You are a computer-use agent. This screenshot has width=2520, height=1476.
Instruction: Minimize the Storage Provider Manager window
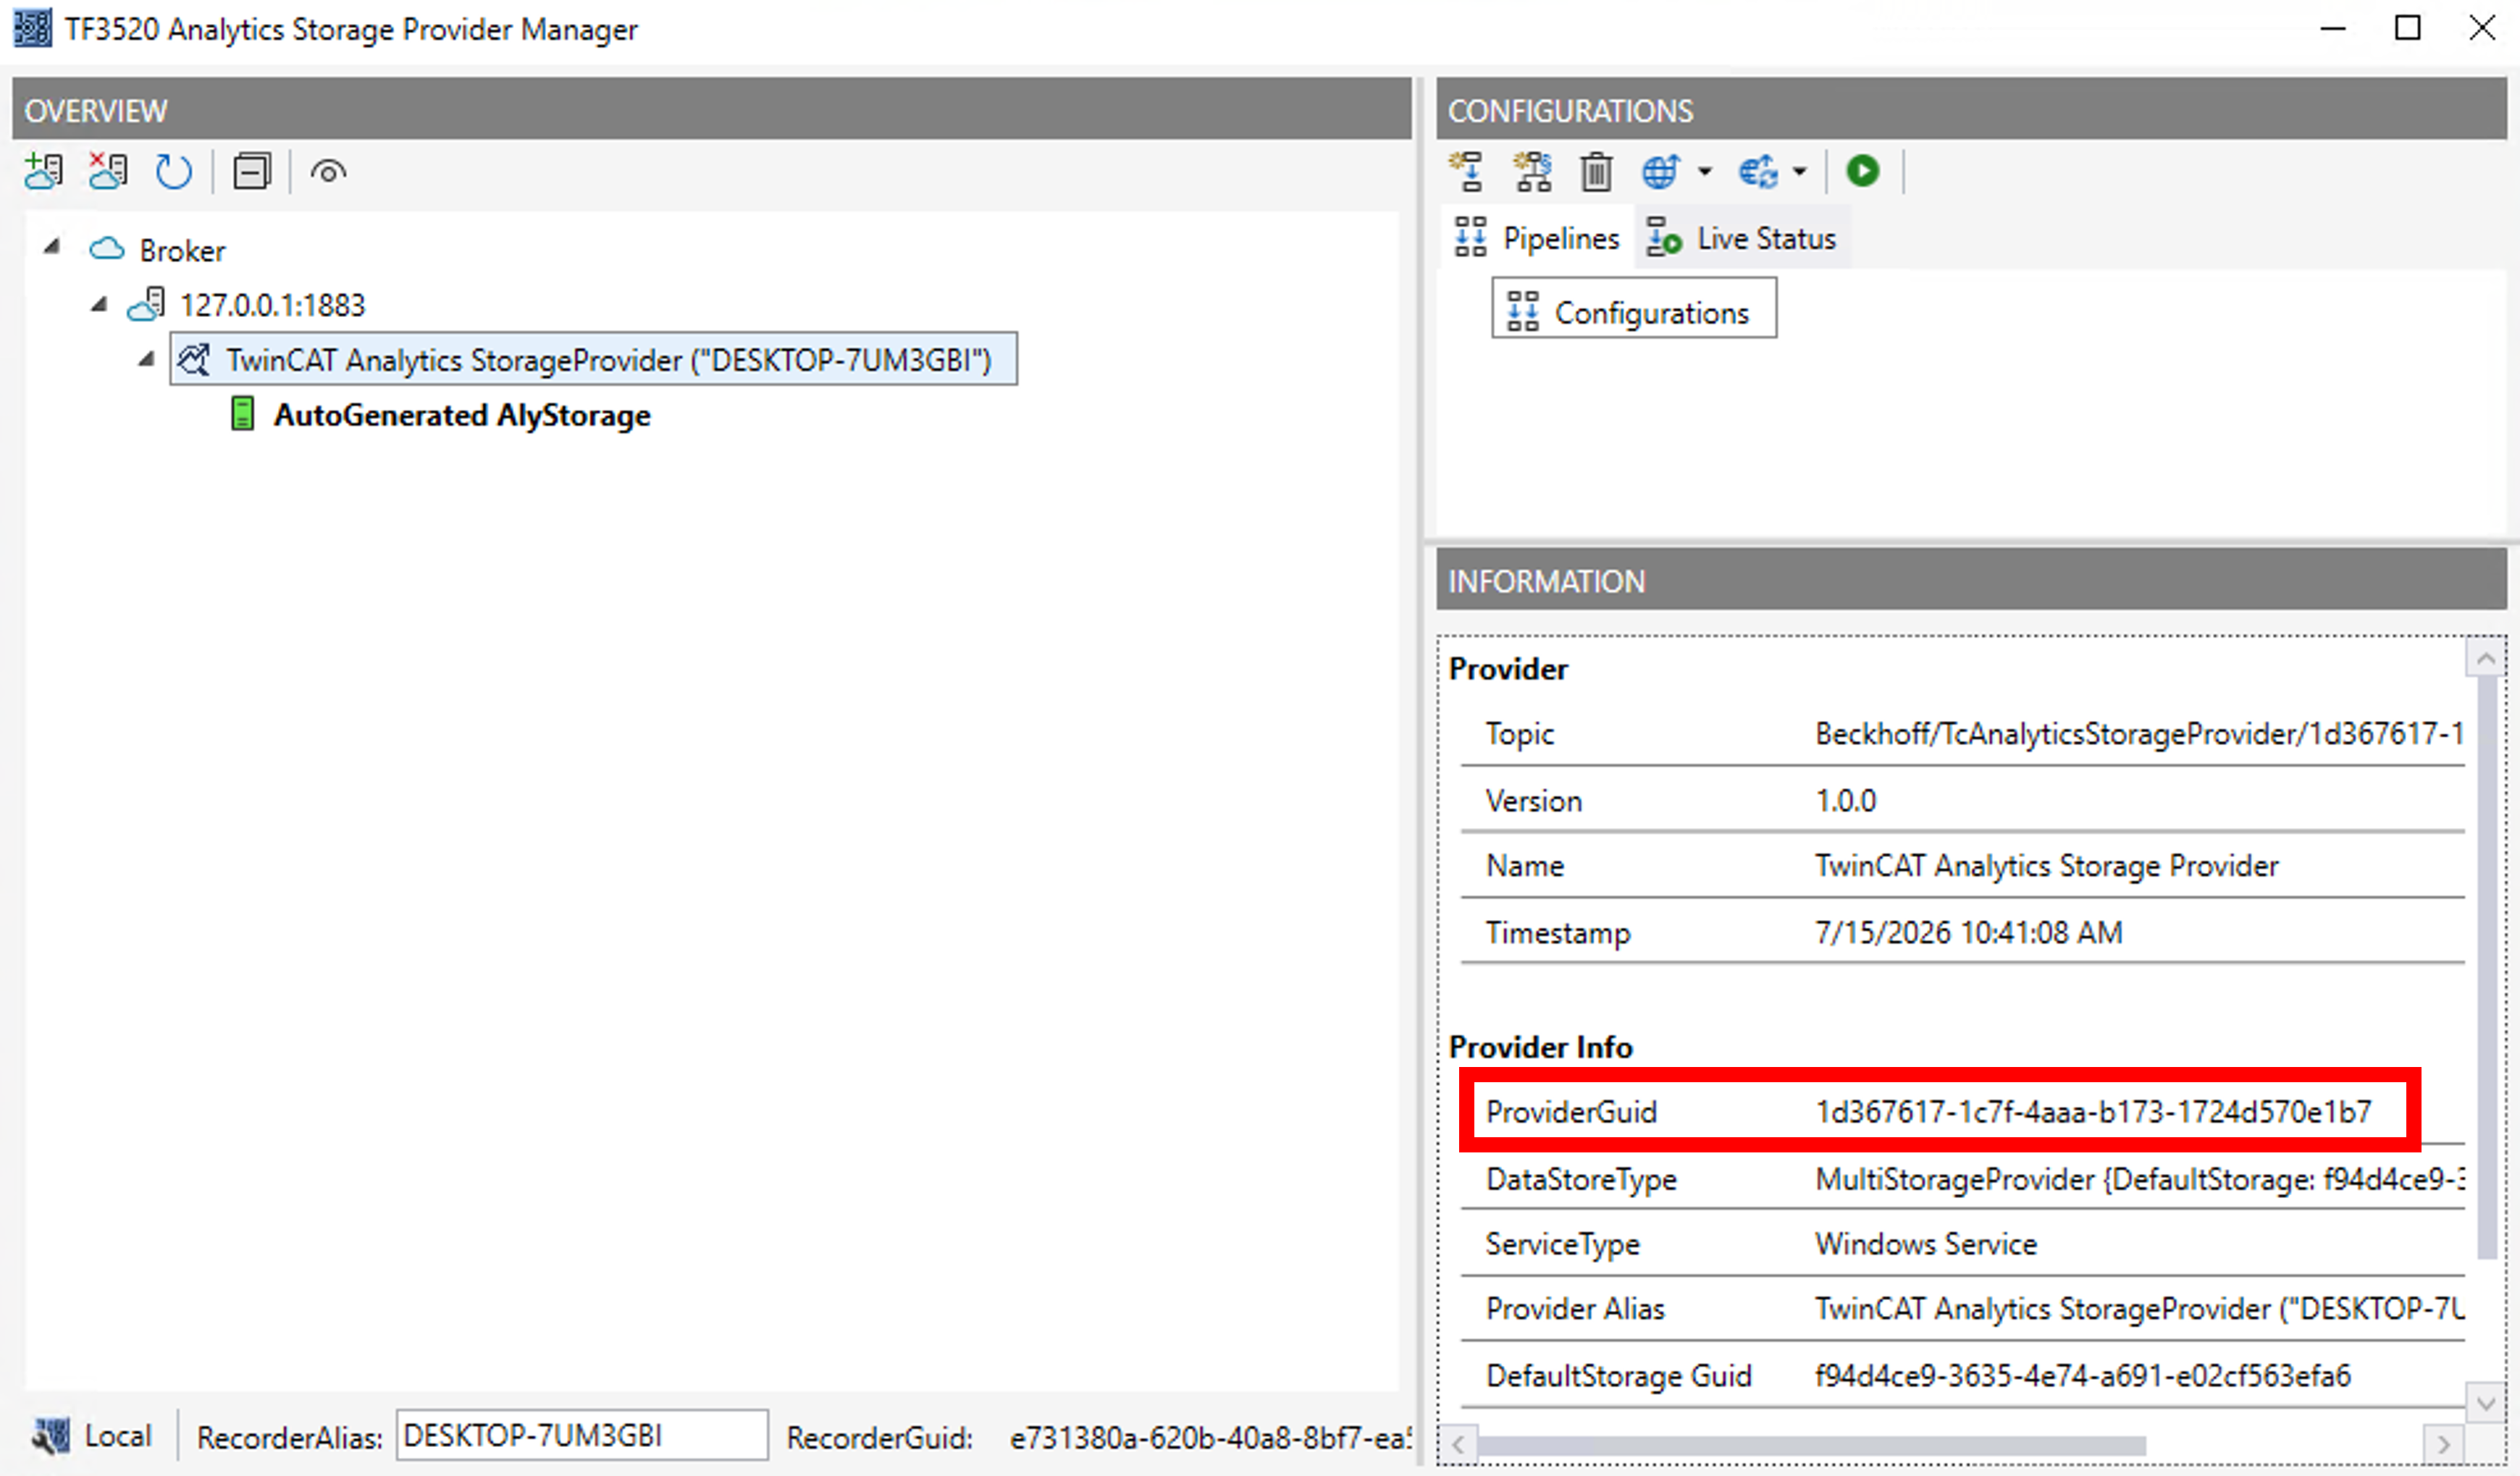point(2333,28)
